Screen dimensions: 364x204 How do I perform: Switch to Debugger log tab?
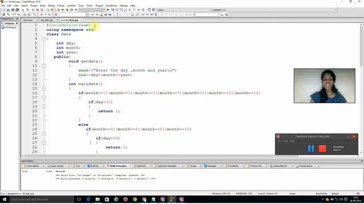tap(212, 166)
